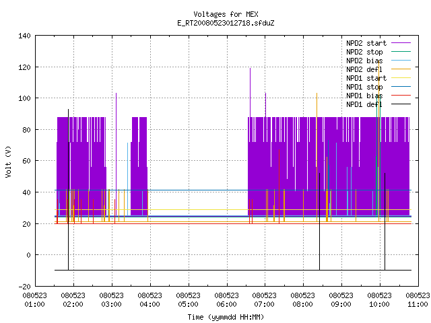Click the -20 y-axis tick label
Viewport: 431px width, 323px height.
coord(24,287)
